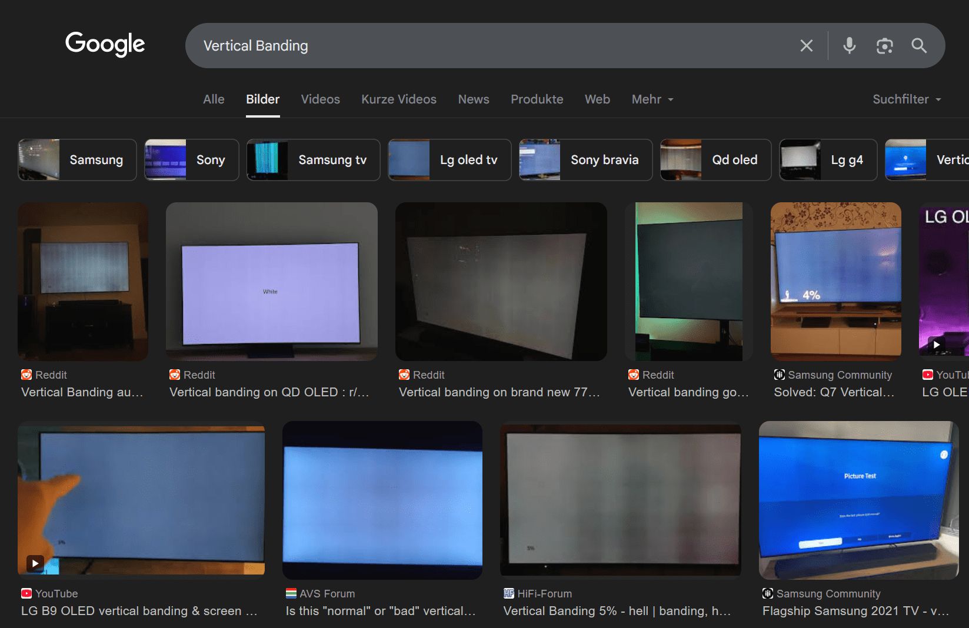Expand the Mehr dropdown

tap(652, 99)
